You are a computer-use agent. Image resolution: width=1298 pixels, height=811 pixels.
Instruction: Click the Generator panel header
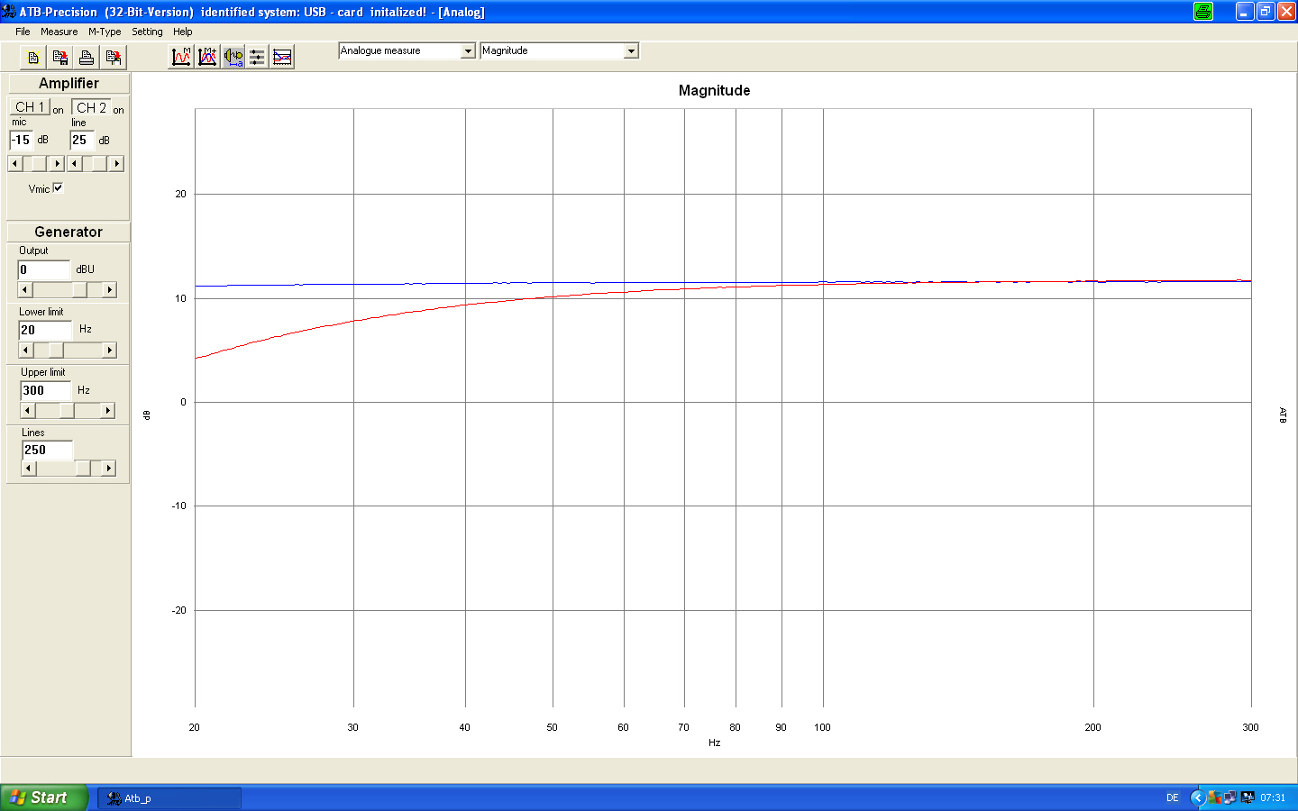point(69,232)
